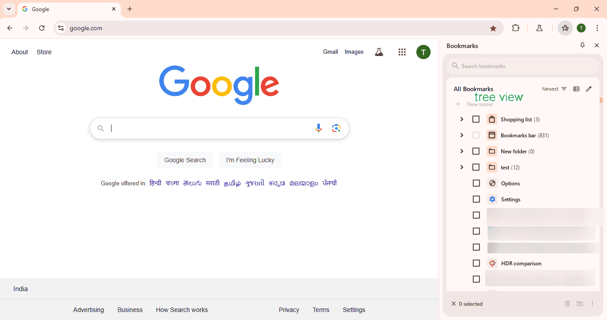This screenshot has width=607, height=320.
Task: Open the About link
Action: click(x=20, y=52)
